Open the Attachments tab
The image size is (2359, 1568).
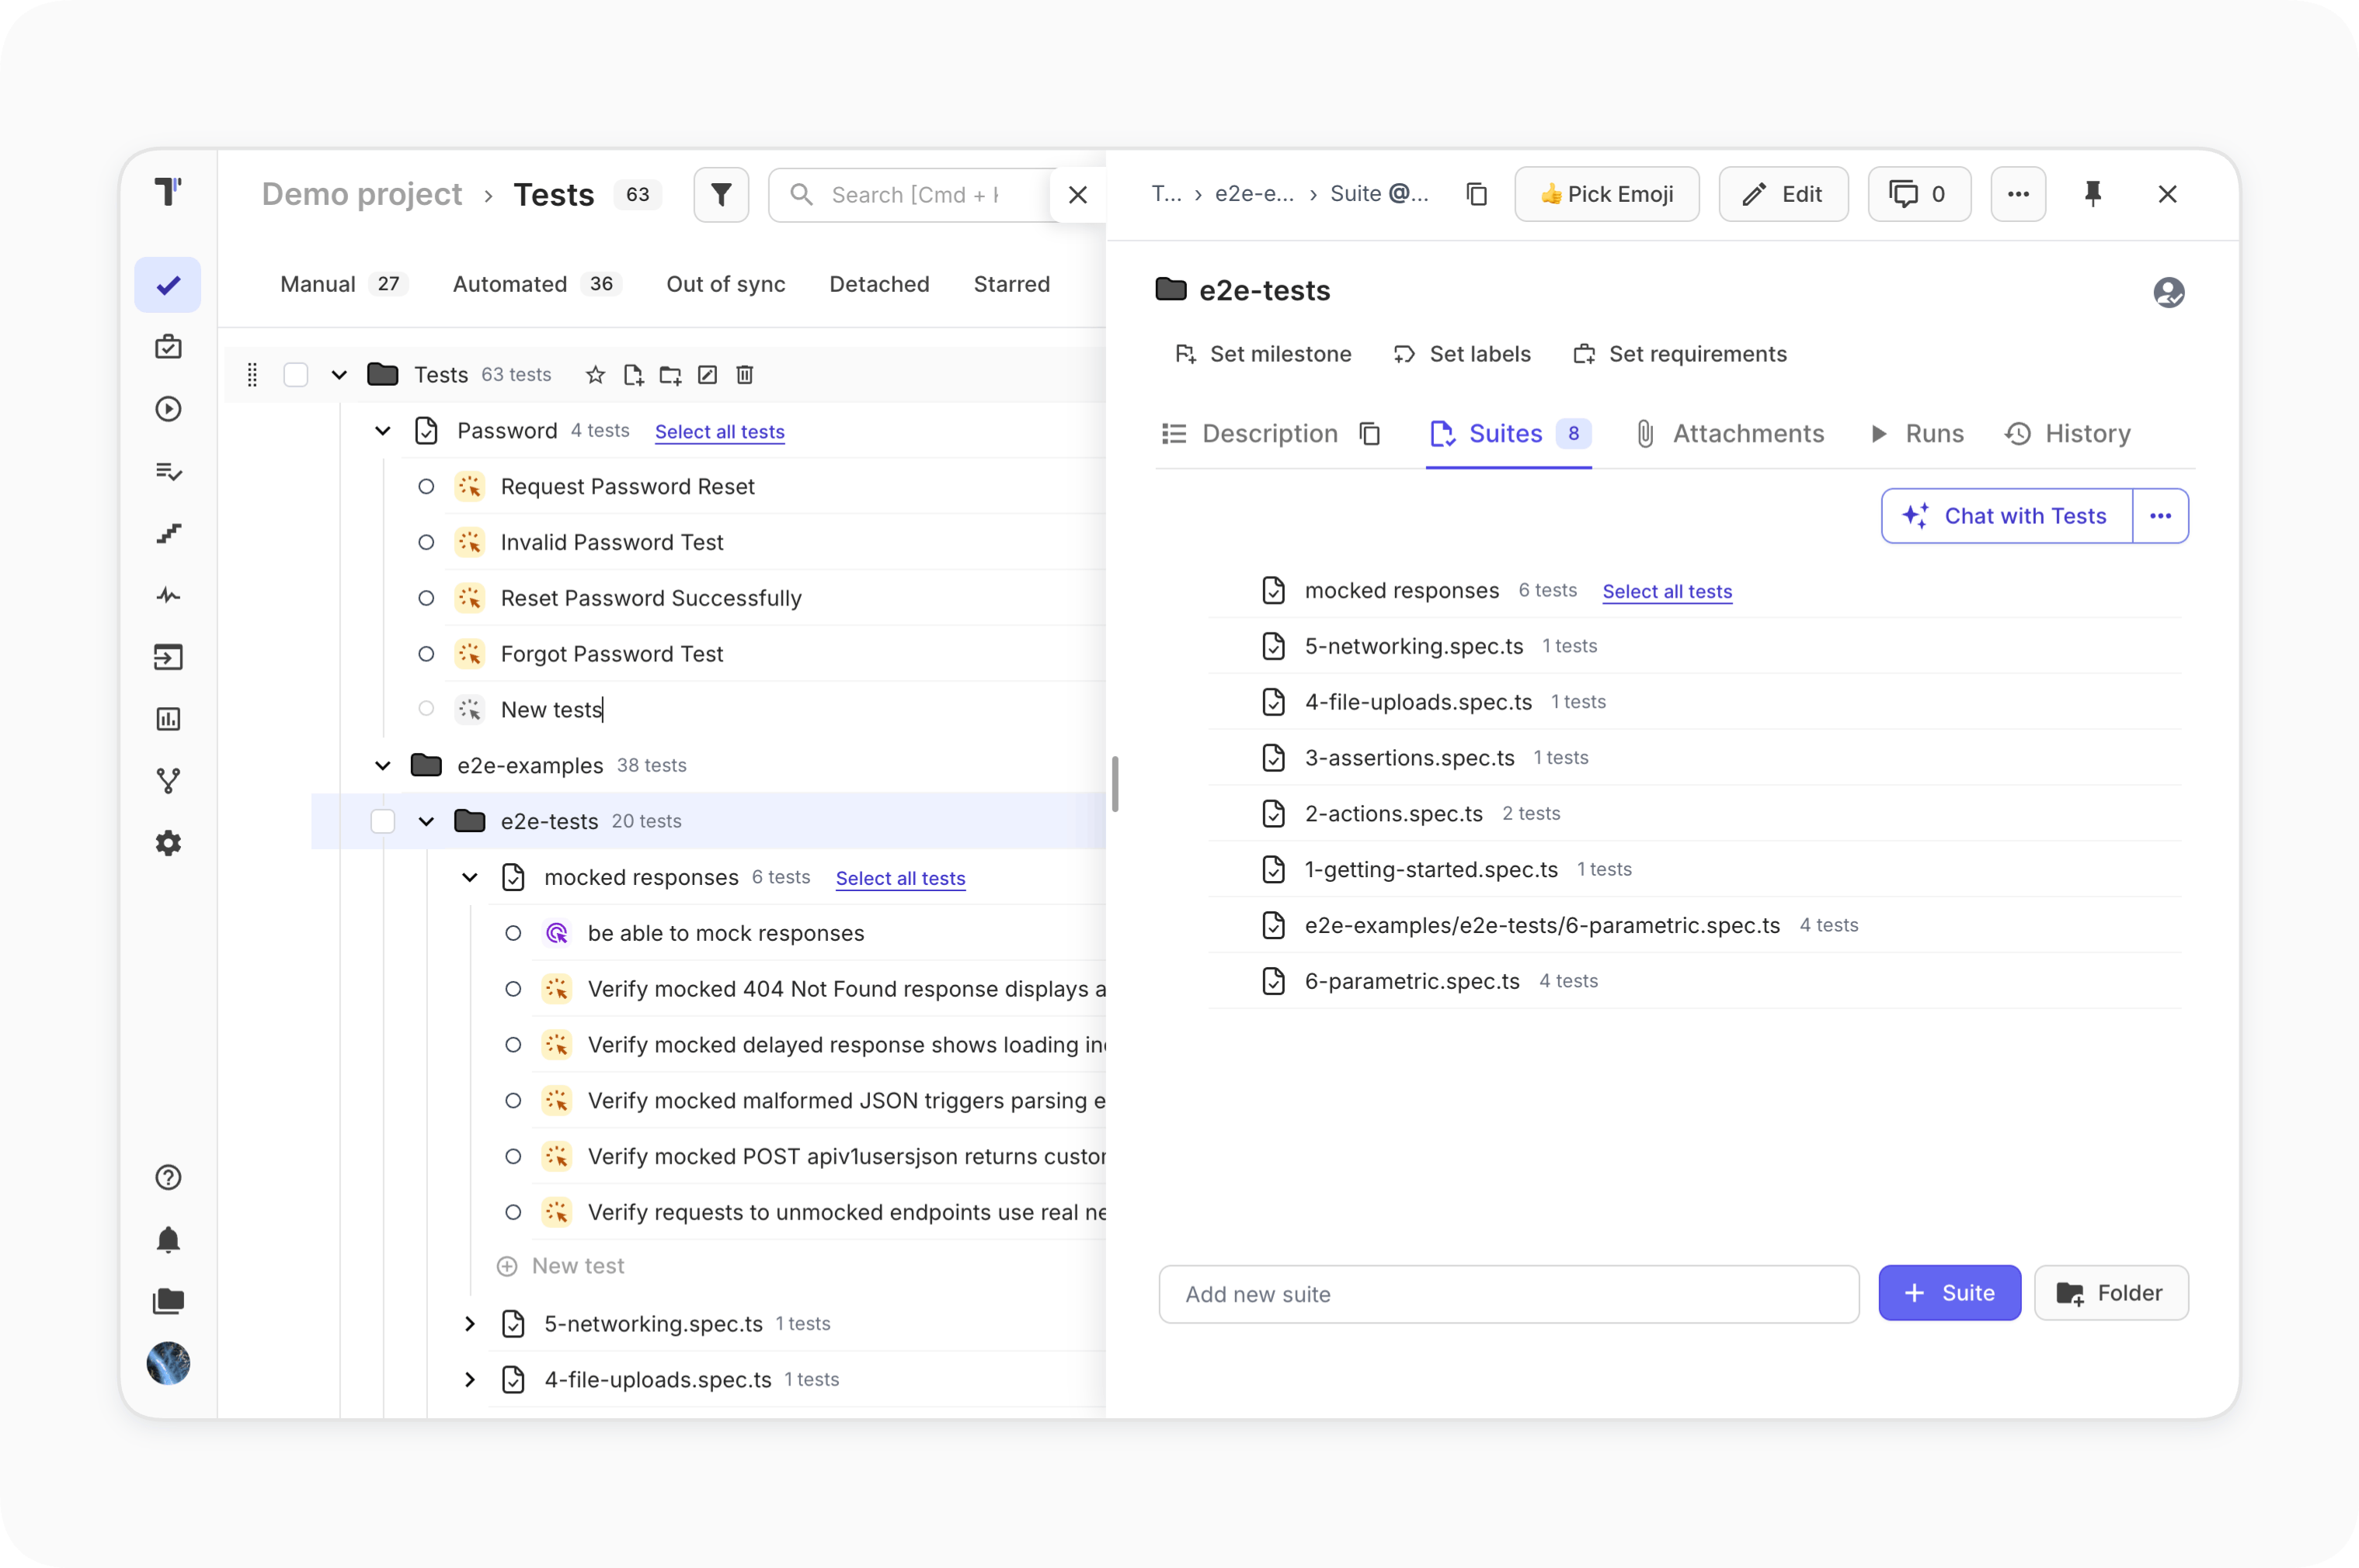[1730, 433]
